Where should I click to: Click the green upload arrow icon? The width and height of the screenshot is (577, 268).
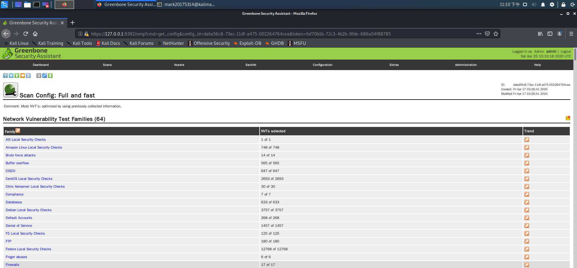(x=17, y=75)
